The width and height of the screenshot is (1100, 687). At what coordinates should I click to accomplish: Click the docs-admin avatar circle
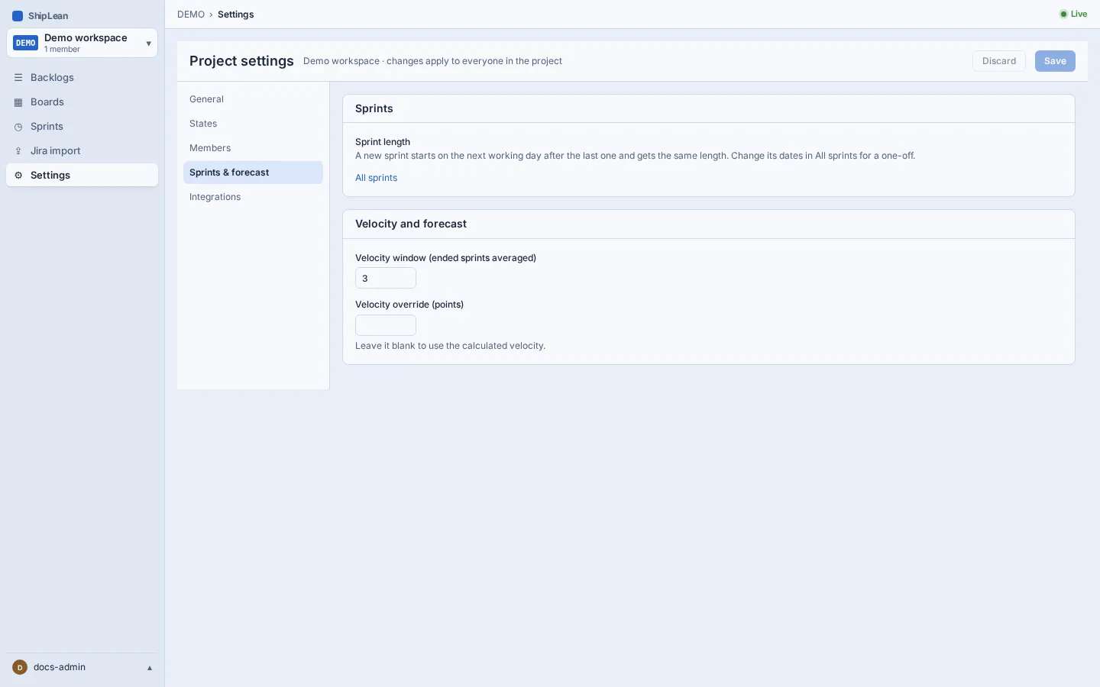[x=20, y=667]
